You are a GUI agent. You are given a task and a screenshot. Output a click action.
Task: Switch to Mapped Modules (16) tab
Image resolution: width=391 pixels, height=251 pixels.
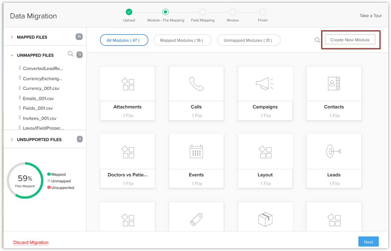pos(182,40)
